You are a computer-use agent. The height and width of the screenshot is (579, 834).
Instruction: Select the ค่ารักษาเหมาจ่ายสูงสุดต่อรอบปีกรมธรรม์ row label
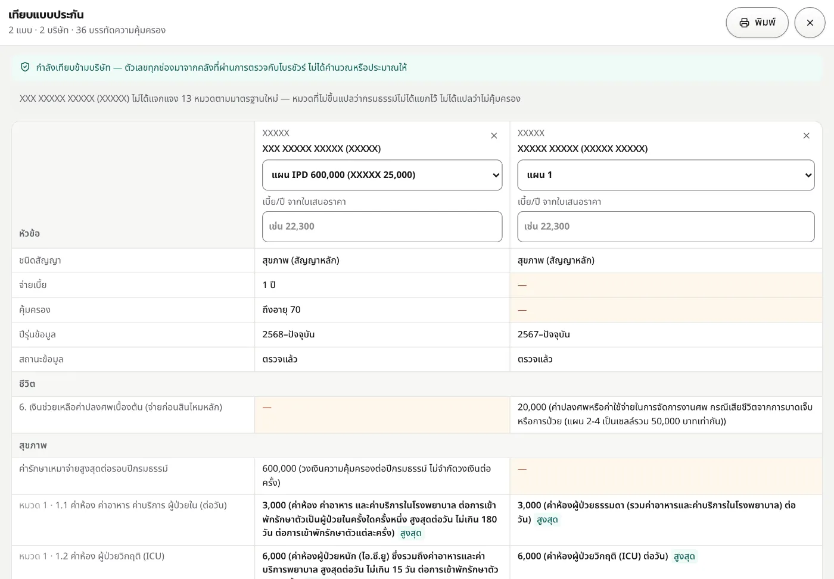pyautogui.click(x=94, y=469)
